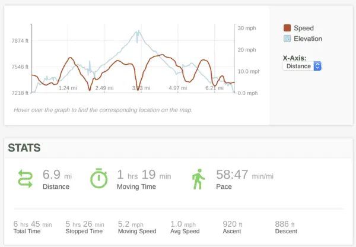Click the 7874 ft elevation axis label
The height and width of the screenshot is (247, 356).
point(20,41)
